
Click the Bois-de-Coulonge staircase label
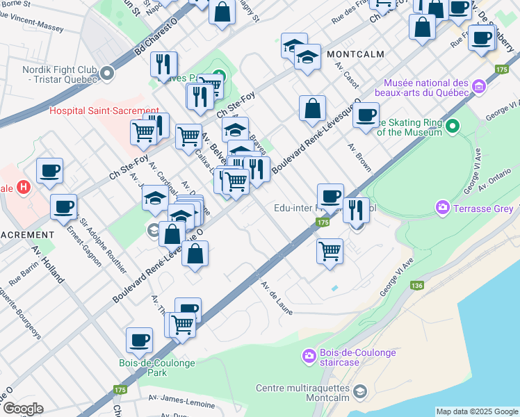[357, 357]
